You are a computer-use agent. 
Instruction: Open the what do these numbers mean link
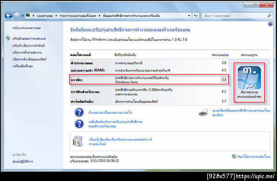click(x=110, y=112)
